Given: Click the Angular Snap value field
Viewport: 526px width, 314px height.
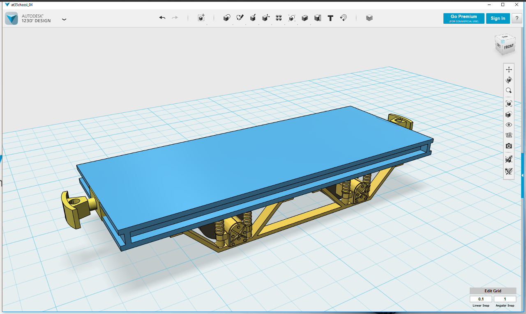Looking at the screenshot, I should pyautogui.click(x=505, y=299).
